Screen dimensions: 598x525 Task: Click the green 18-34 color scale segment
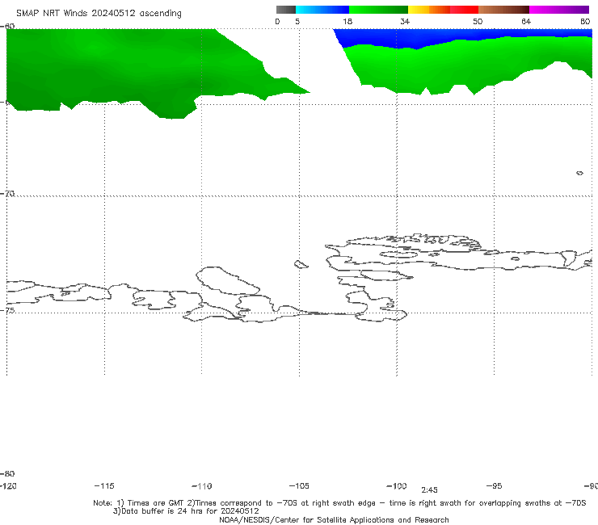coord(378,10)
